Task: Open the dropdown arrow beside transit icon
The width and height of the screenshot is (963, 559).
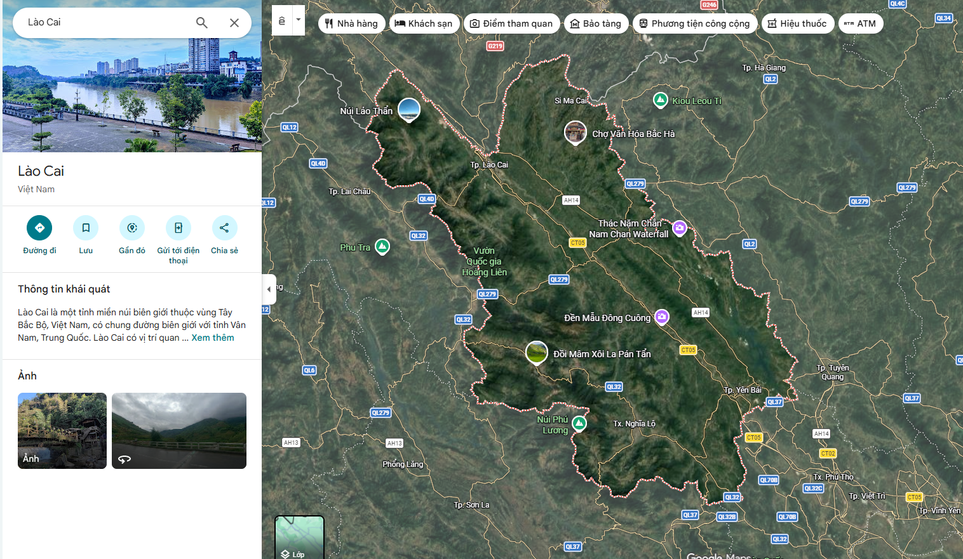Action: [299, 20]
